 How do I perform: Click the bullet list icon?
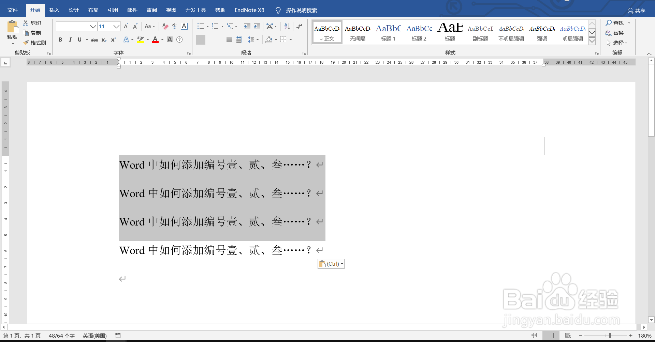click(201, 26)
